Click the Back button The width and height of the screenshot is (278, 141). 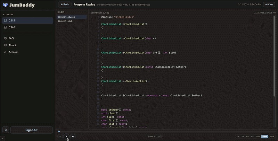(65, 5)
